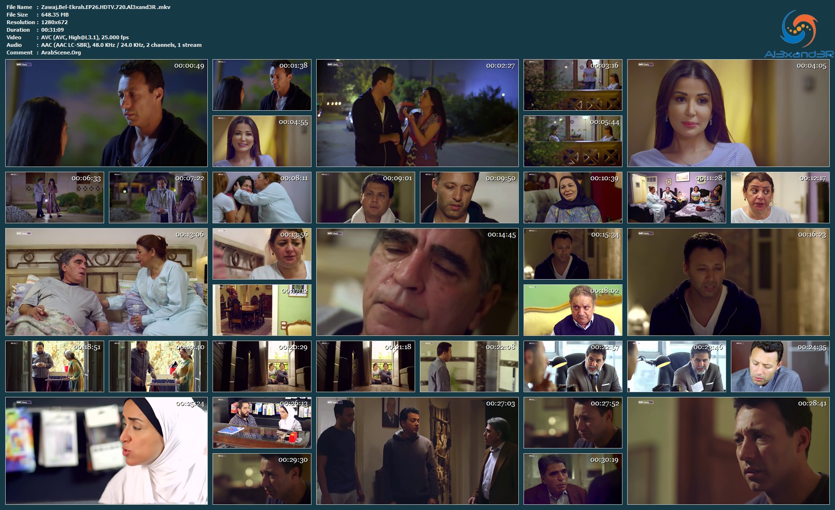Click the file name Zawaj.Bel-Ekrah.EP26.HDTV.720.Al3xand3R .mkv

[x=106, y=7]
